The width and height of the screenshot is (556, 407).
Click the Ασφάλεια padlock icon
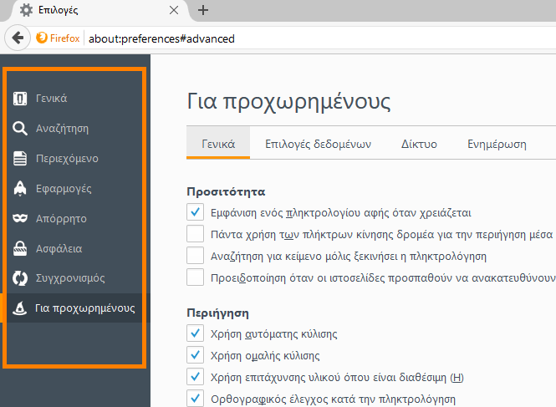20,248
